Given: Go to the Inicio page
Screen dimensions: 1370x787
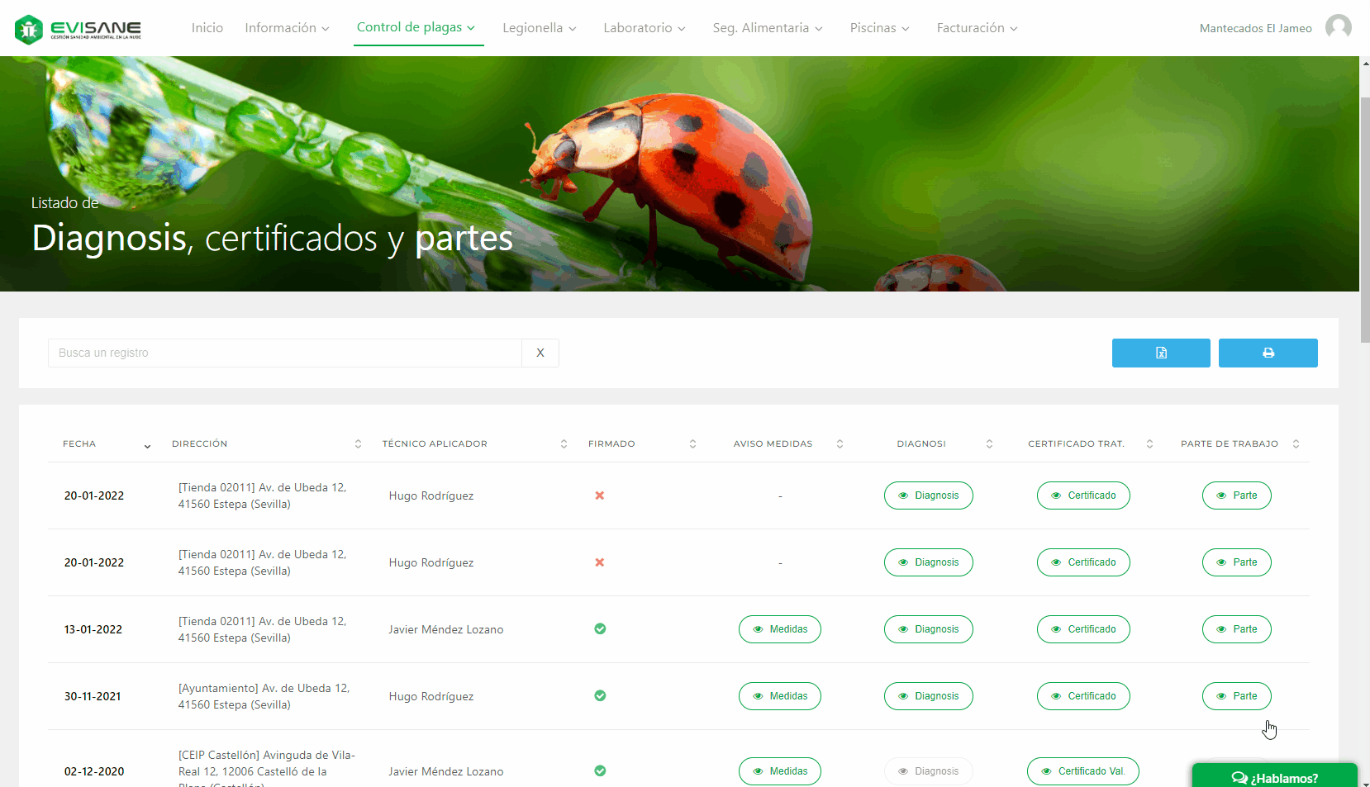Looking at the screenshot, I should (207, 28).
